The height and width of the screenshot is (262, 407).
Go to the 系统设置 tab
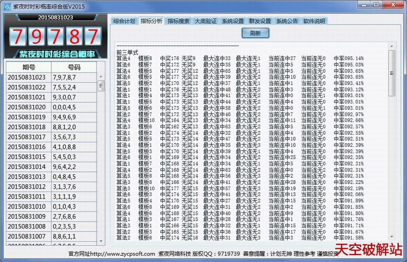pos(233,21)
